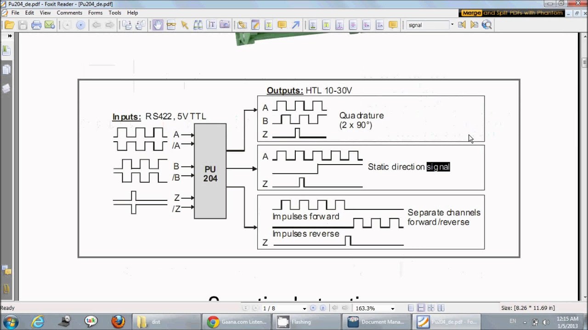Click the Snapshot camera tool
Viewport: 588px width, 330px height.
tap(225, 25)
